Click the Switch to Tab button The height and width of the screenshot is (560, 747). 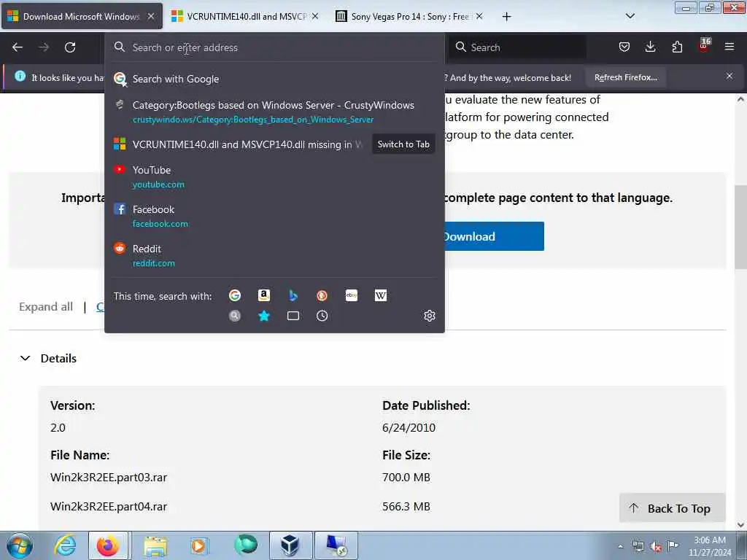(403, 144)
